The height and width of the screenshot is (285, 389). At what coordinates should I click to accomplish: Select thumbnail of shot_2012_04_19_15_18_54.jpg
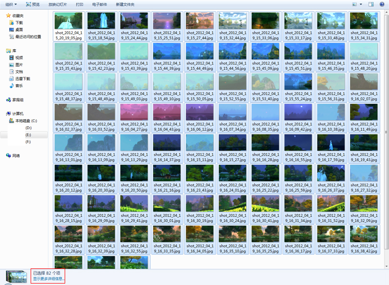click(x=101, y=21)
